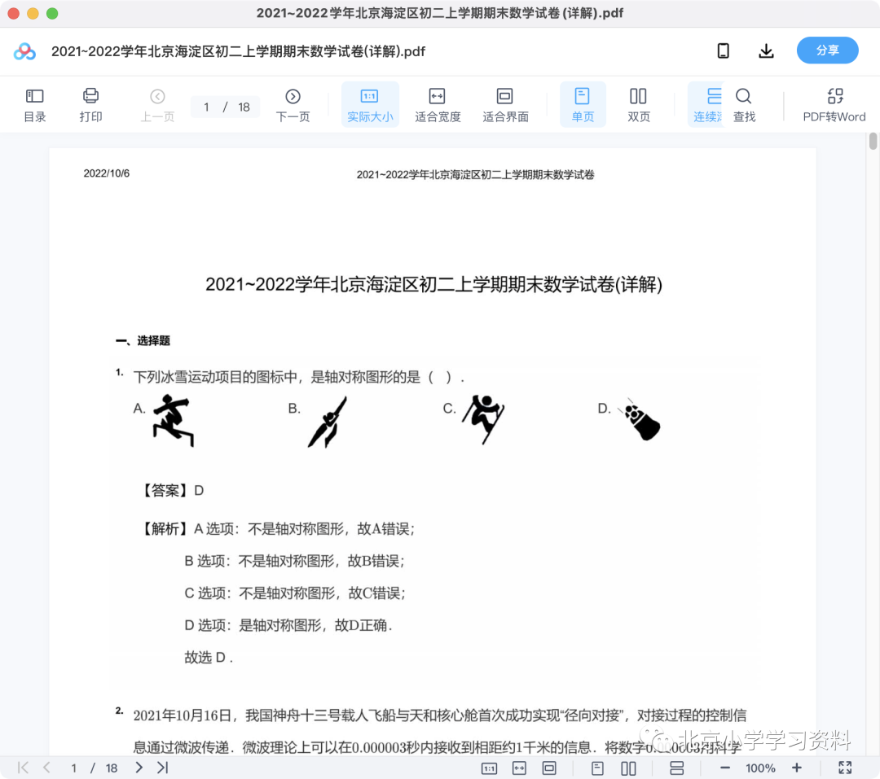
Task: Click the mobile device icon in header
Action: point(724,51)
